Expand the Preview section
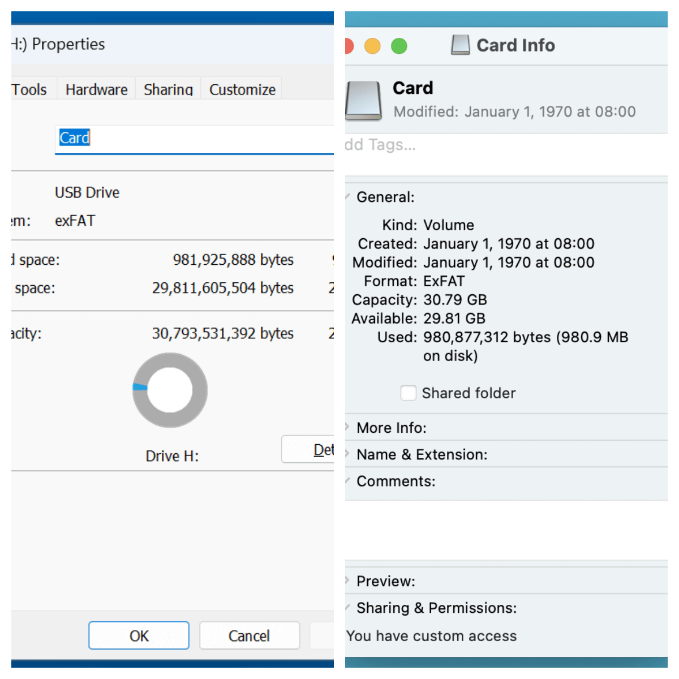Screen dimensions: 679x679 click(x=347, y=581)
